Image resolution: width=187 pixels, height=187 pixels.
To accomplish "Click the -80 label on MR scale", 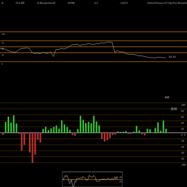I will coord(183,159).
